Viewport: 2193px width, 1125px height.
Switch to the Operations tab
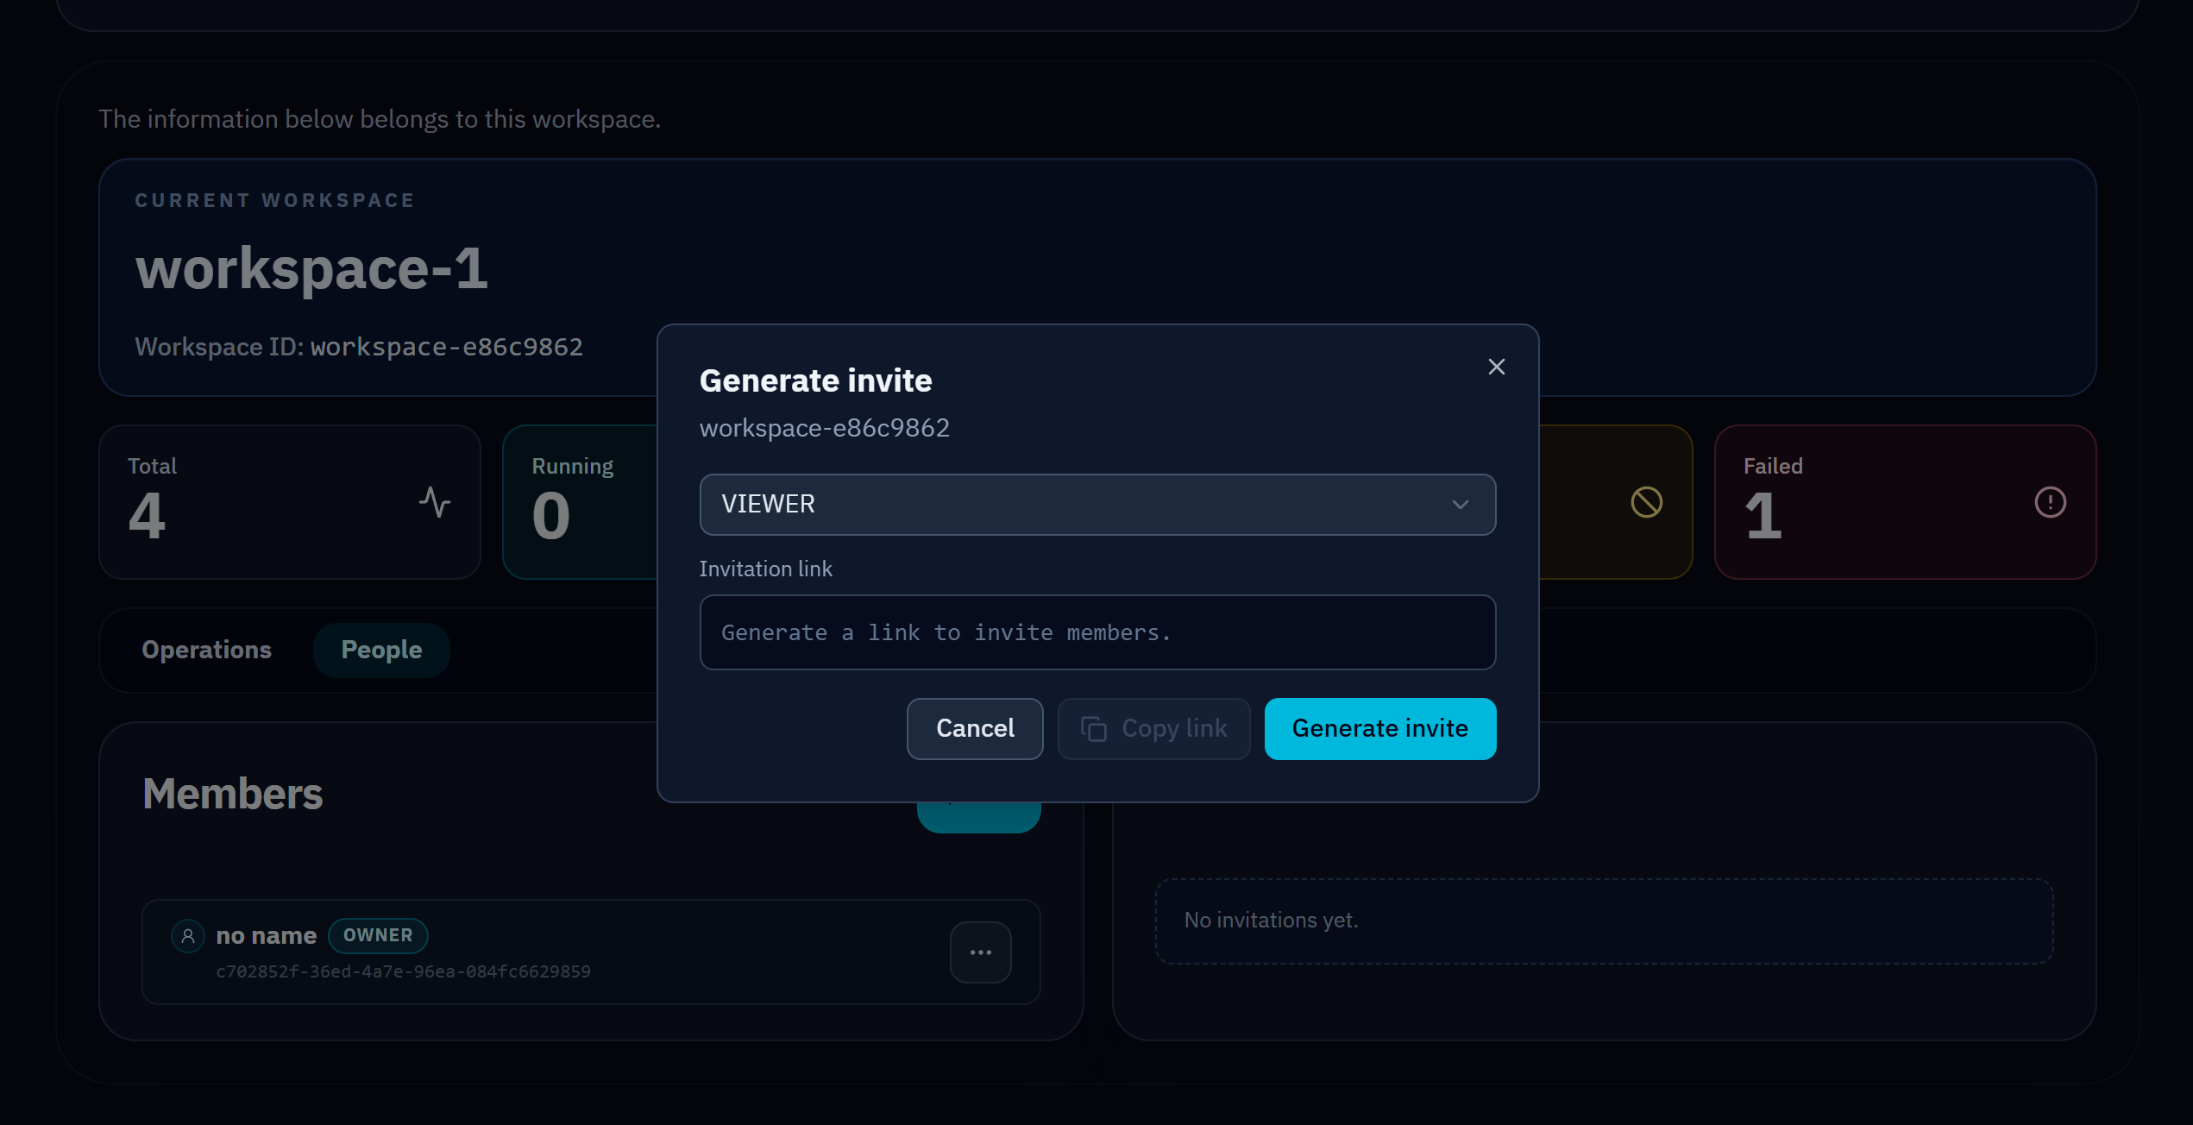206,650
